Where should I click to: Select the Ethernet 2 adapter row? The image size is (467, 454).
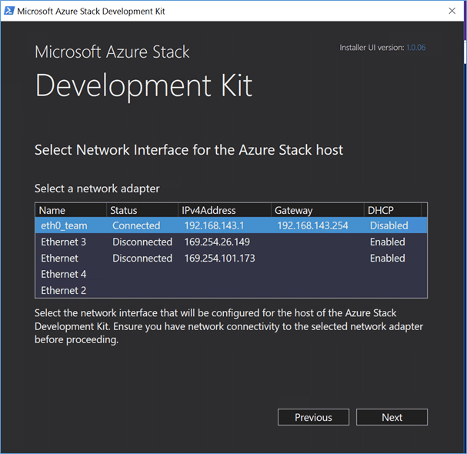tap(231, 290)
